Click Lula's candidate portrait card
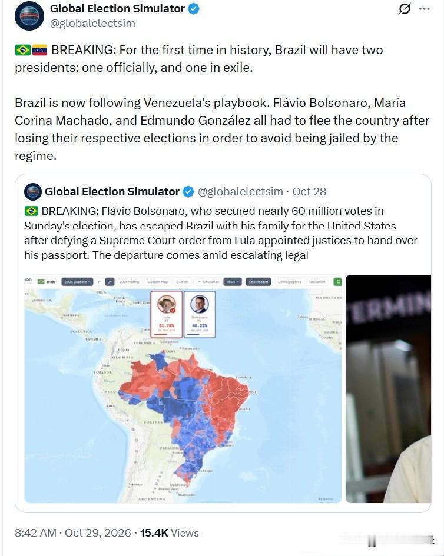 tap(167, 314)
